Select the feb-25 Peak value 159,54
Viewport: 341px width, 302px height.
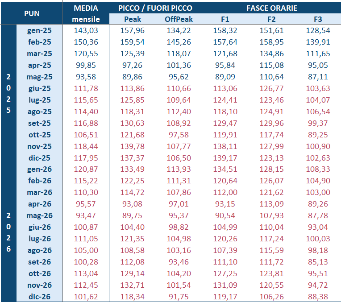133,42
